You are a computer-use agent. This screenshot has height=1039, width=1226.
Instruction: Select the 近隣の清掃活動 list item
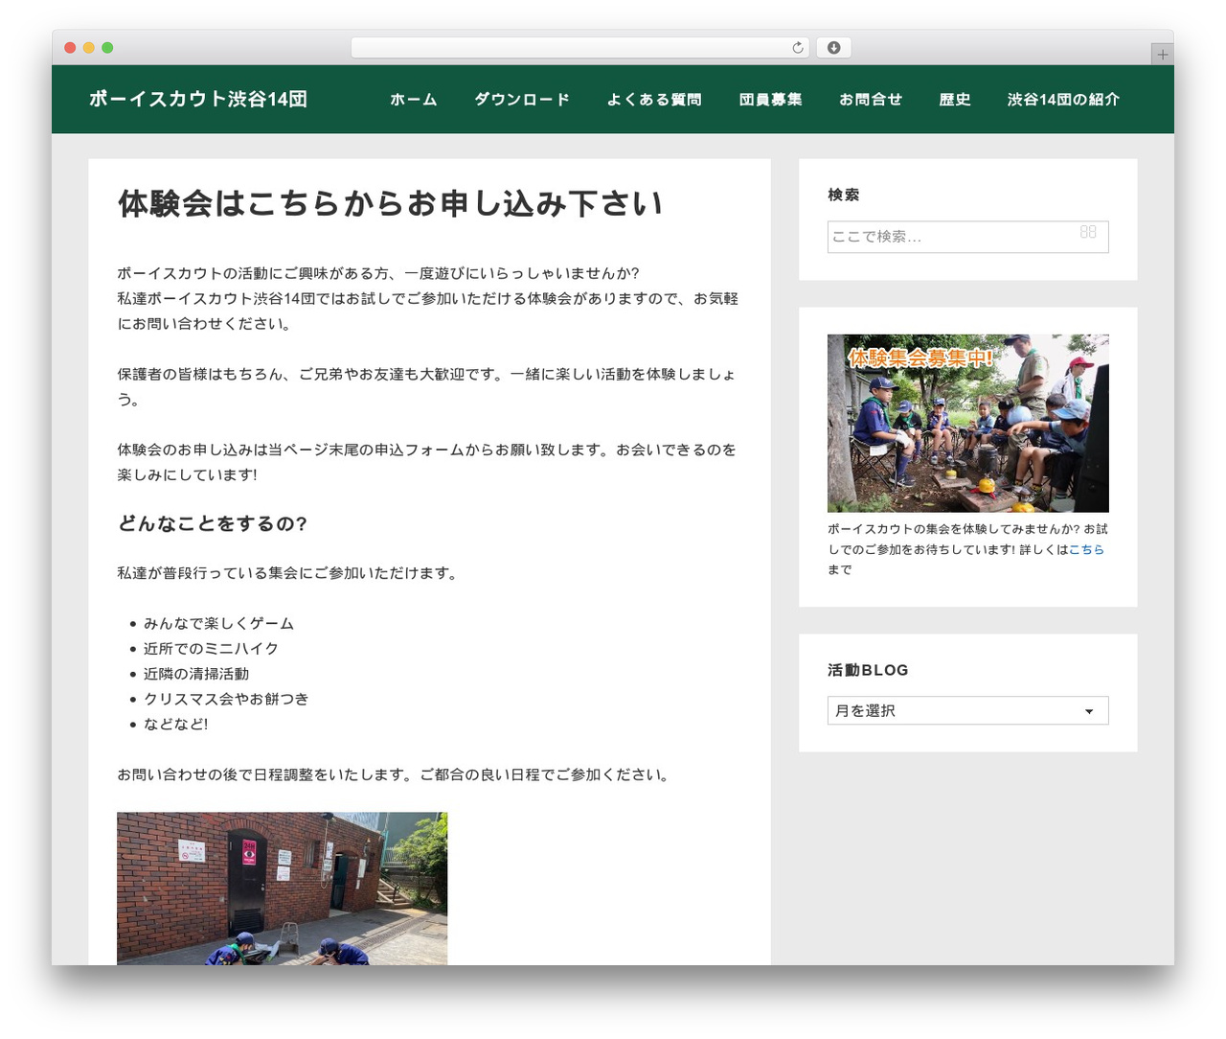click(196, 674)
